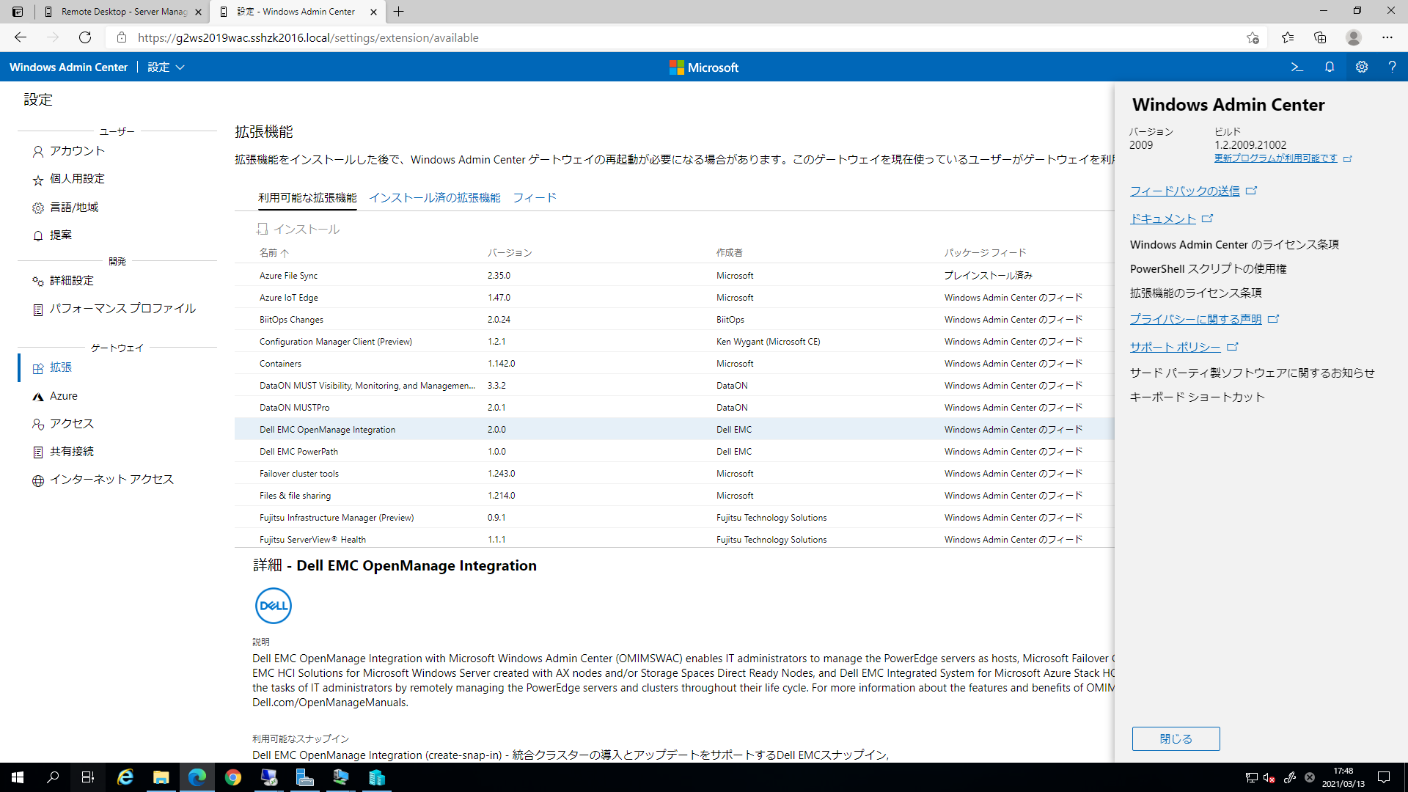
Task: Add page to favorites star icon
Action: [1253, 37]
